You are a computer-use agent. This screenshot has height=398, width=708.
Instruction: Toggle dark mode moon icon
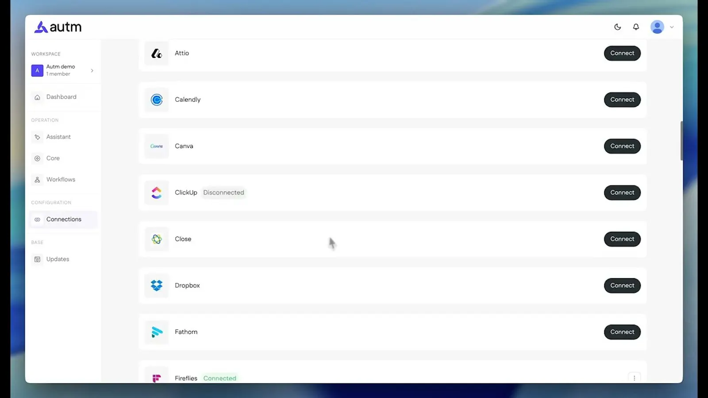click(617, 27)
